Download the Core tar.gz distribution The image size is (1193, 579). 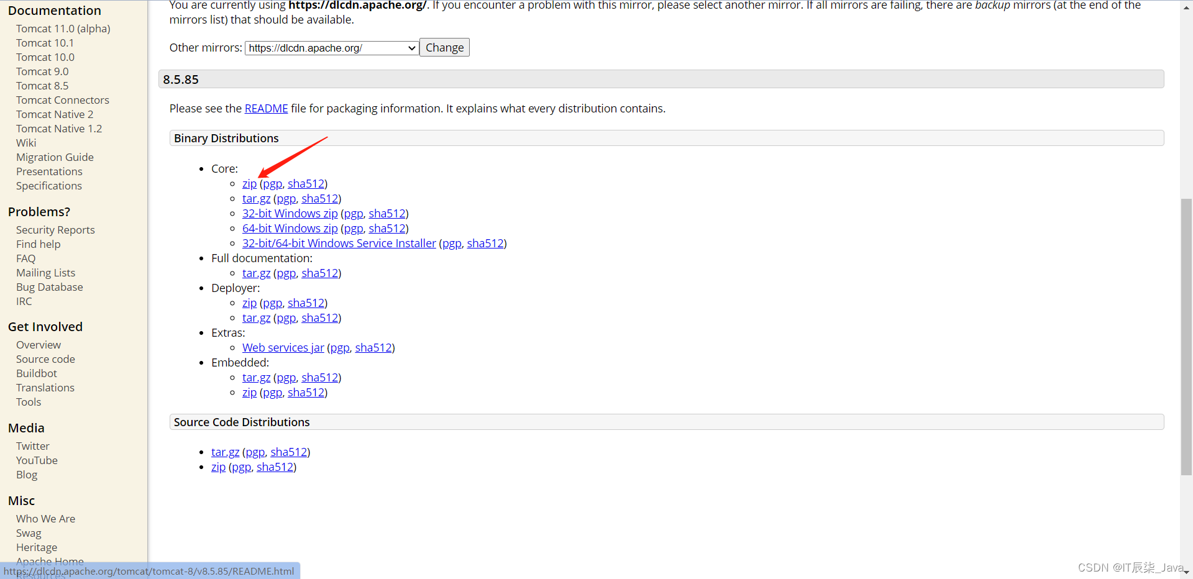[256, 199]
